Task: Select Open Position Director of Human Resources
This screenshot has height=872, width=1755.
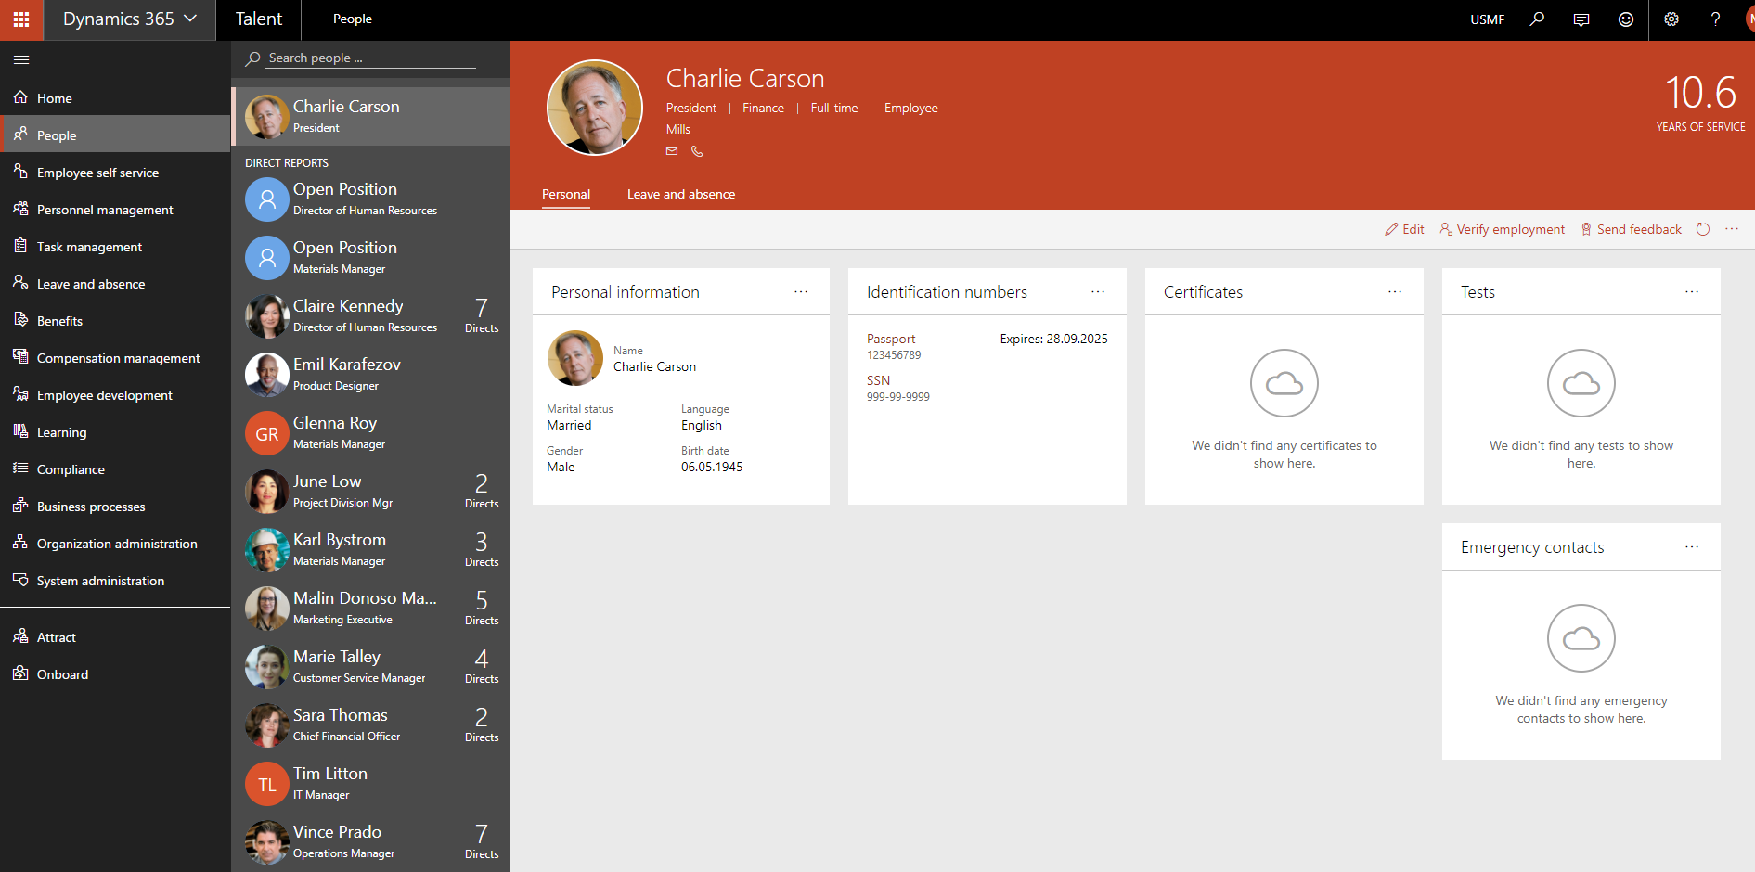Action: click(370, 199)
